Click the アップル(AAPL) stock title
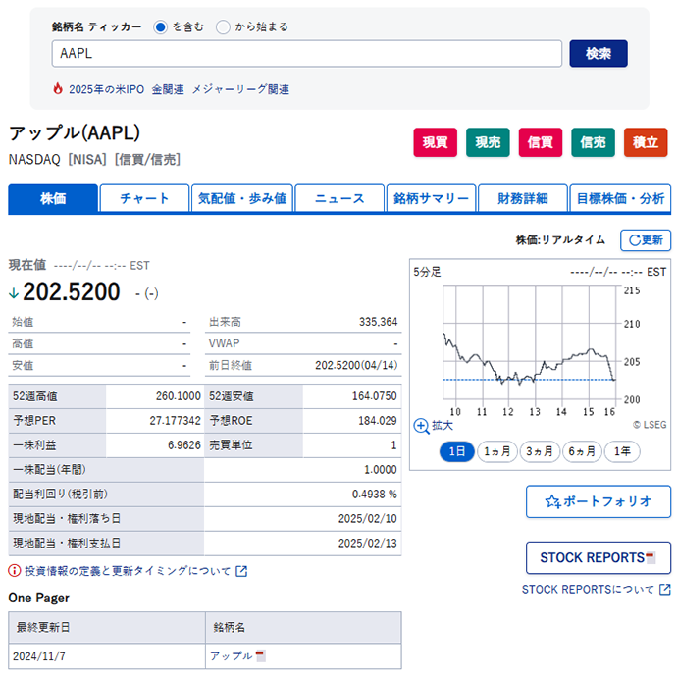The height and width of the screenshot is (678, 677). coord(75,133)
